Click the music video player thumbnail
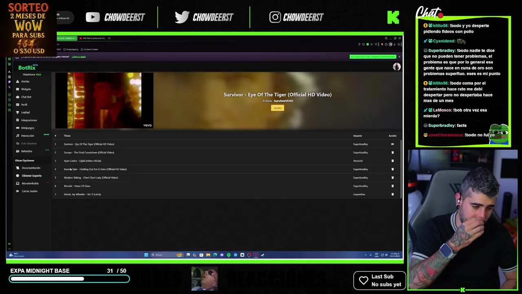Viewport: 522px width, 294px height. point(104,100)
